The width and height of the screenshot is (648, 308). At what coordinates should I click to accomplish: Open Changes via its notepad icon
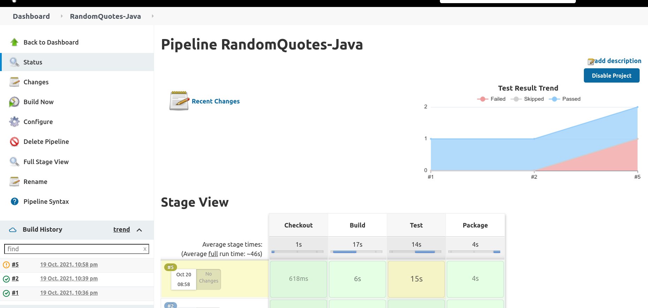tap(14, 82)
